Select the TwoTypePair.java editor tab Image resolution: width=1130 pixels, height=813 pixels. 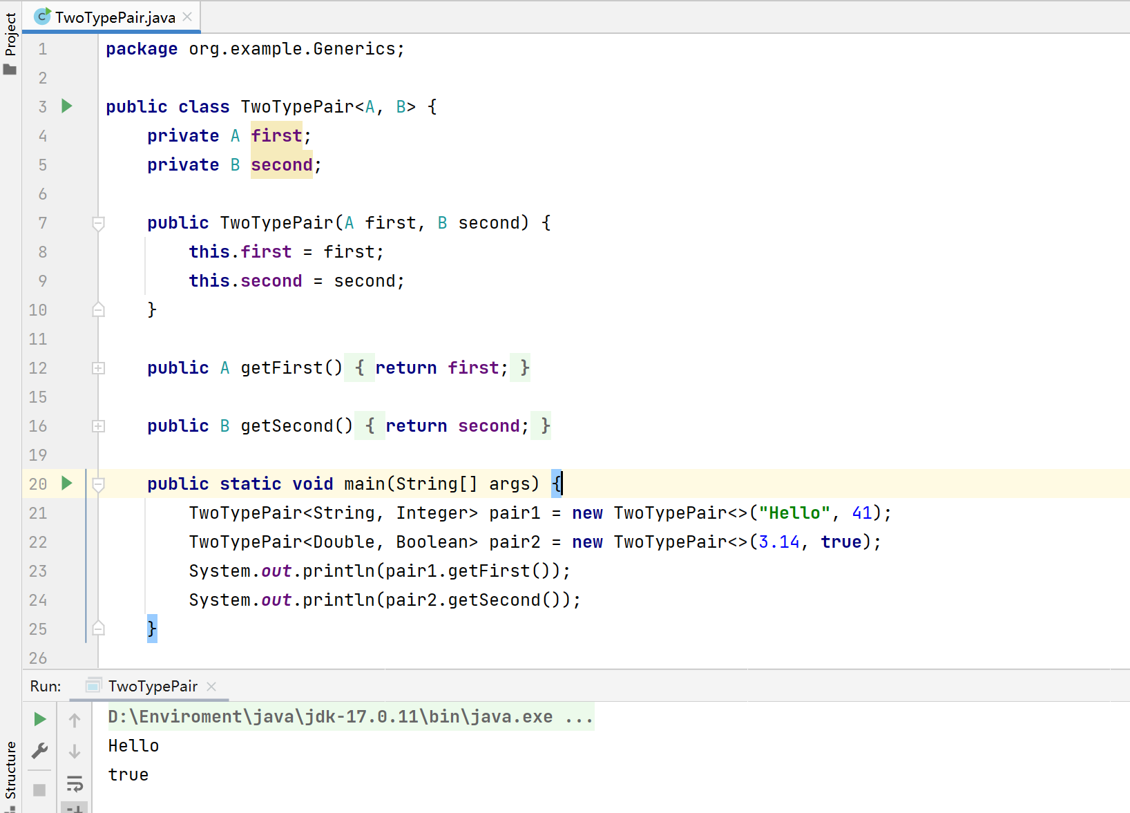[115, 17]
